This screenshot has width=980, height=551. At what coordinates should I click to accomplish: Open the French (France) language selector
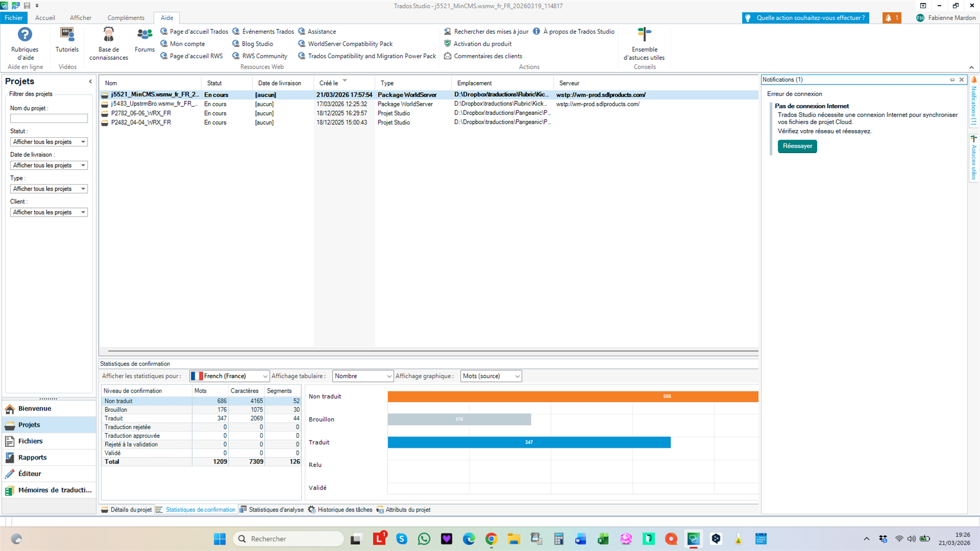coord(229,376)
